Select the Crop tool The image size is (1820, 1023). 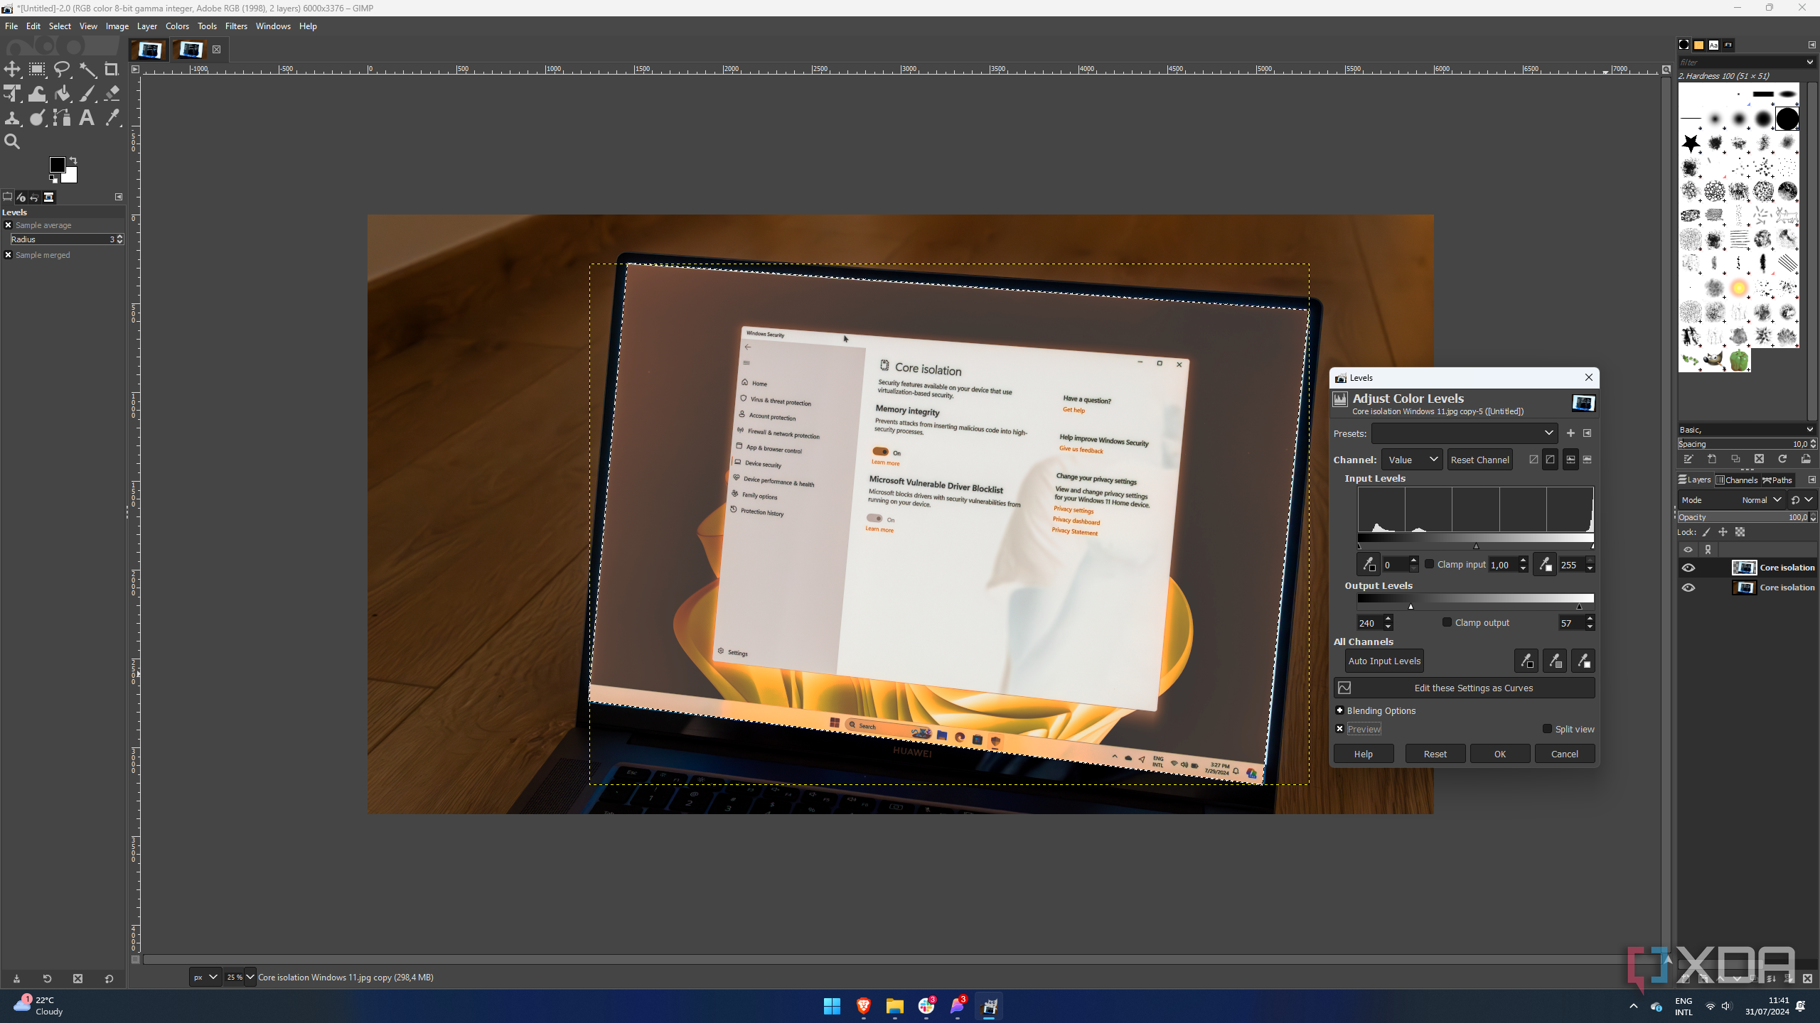[112, 69]
